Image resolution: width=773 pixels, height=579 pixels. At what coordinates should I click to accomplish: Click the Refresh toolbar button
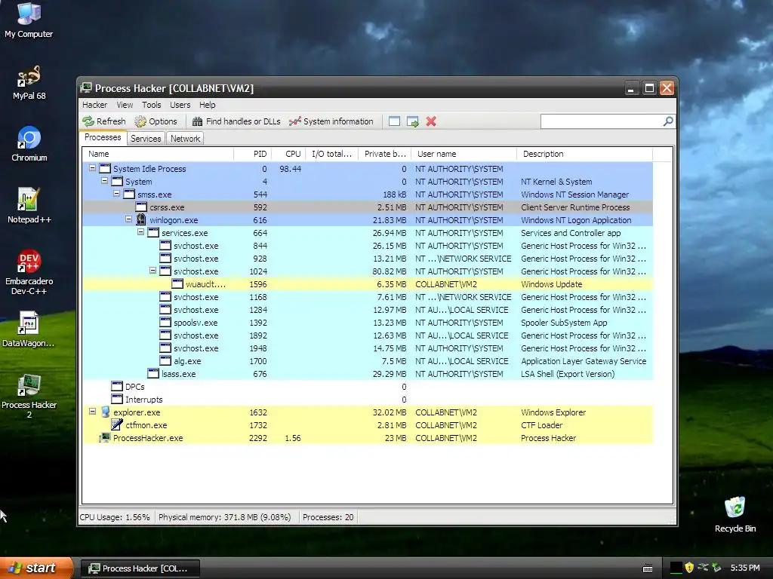pyautogui.click(x=104, y=121)
